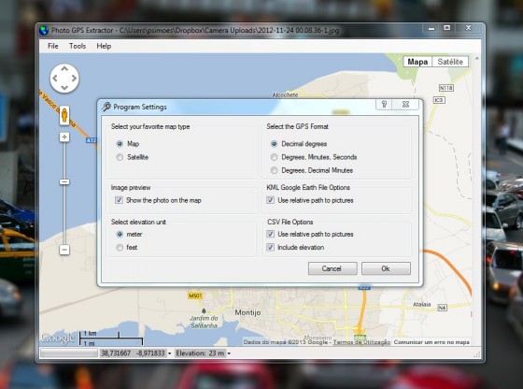Click the IC3 road marker
523x389 pixels.
point(439,100)
